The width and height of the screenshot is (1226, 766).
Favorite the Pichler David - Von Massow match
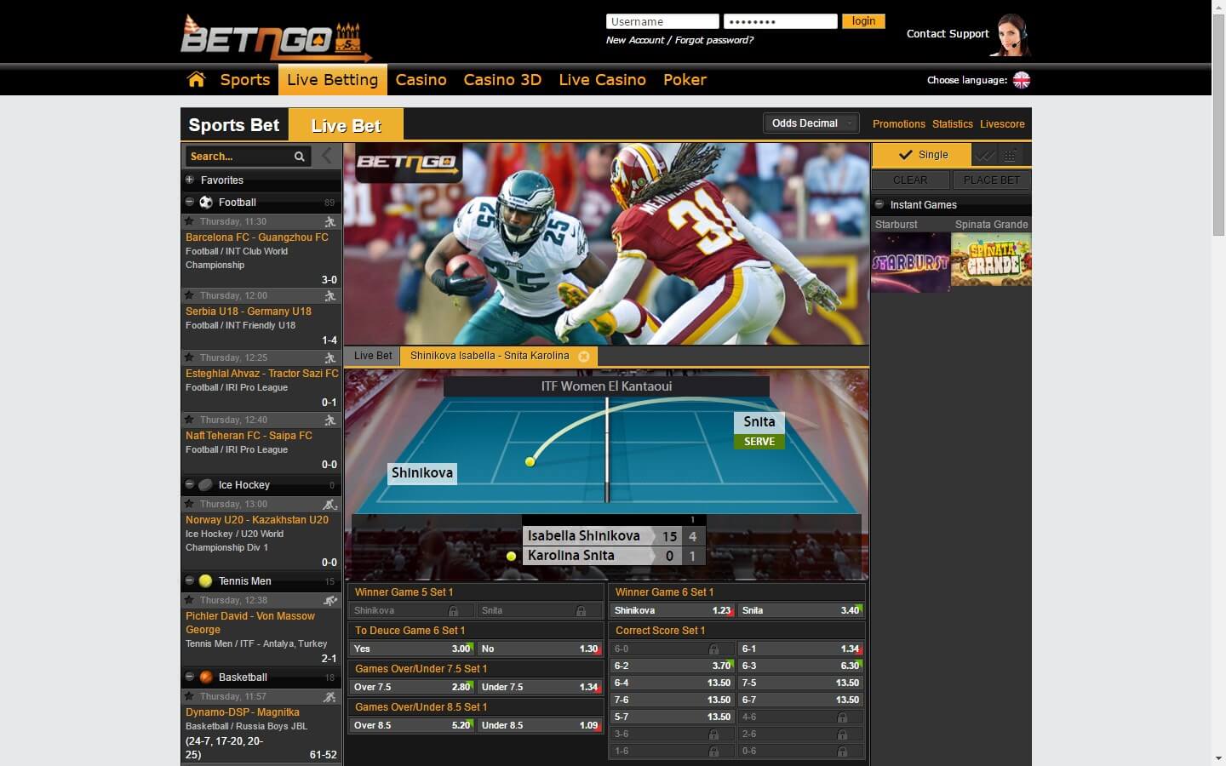click(x=190, y=600)
